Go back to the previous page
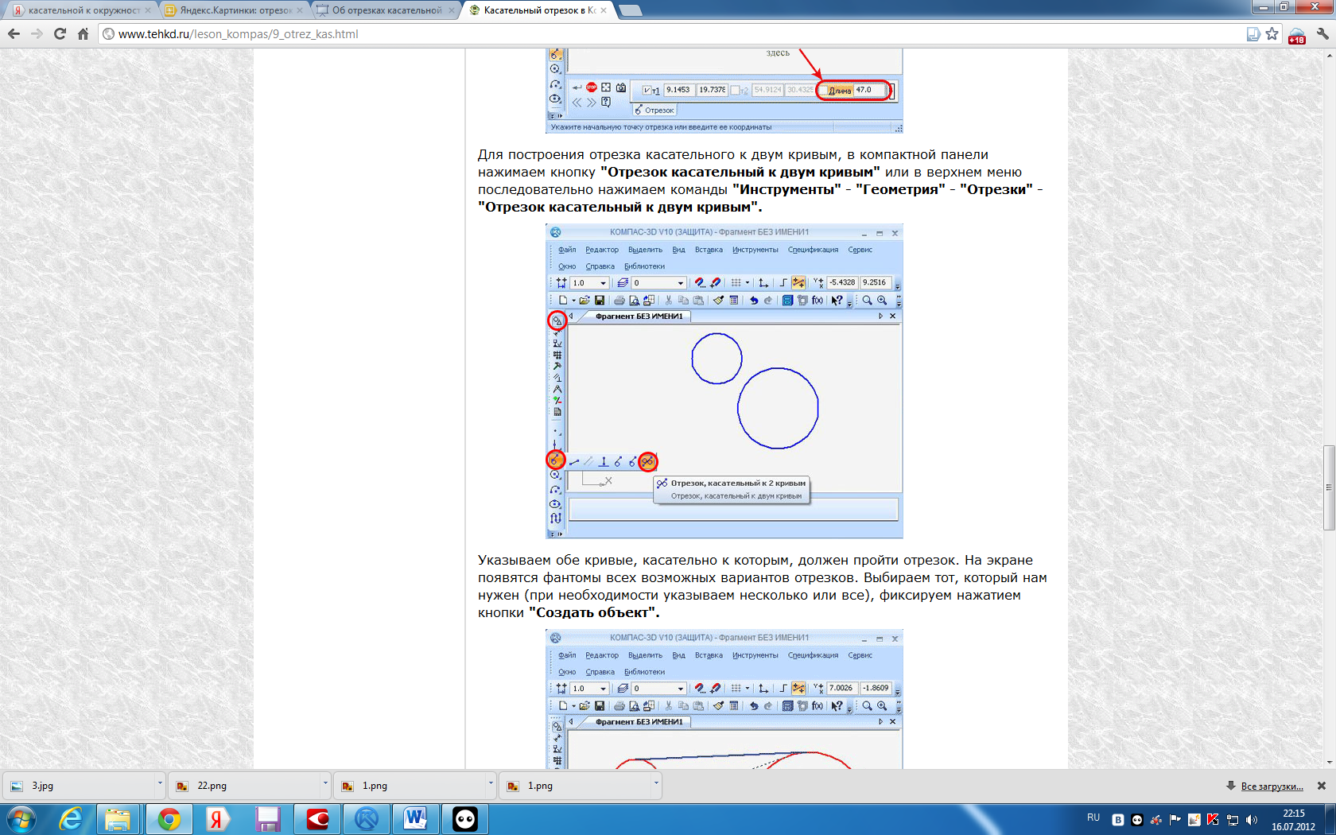Image resolution: width=1336 pixels, height=835 pixels. [x=14, y=33]
